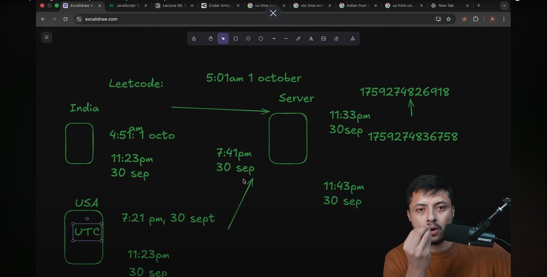547x277 pixels.
Task: Click the rotation handle above UTC text
Action: (x=87, y=219)
